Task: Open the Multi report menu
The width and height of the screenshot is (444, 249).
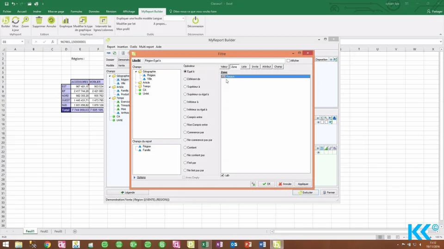Action: pos(147,47)
